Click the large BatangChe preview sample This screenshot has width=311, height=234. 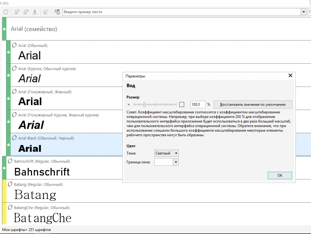point(42,218)
